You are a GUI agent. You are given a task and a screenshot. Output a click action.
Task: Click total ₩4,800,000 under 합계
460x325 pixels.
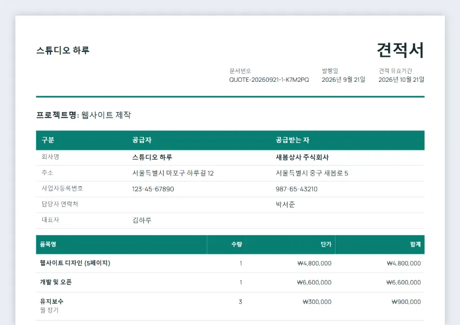[x=404, y=263]
